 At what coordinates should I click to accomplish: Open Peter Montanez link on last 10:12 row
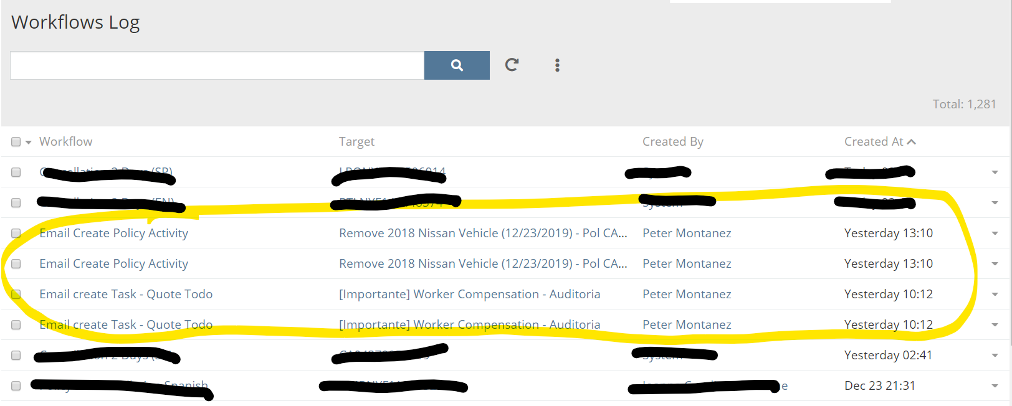pyautogui.click(x=687, y=325)
